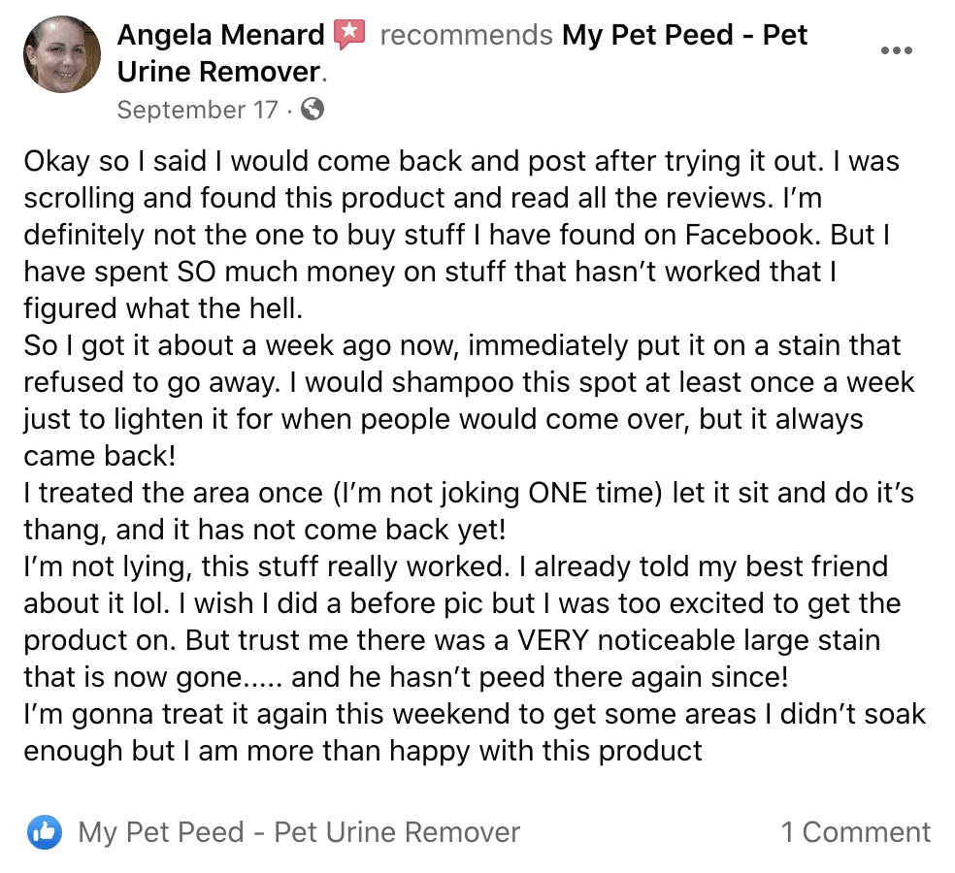
Task: Click the globe public audience icon
Action: pos(313,110)
